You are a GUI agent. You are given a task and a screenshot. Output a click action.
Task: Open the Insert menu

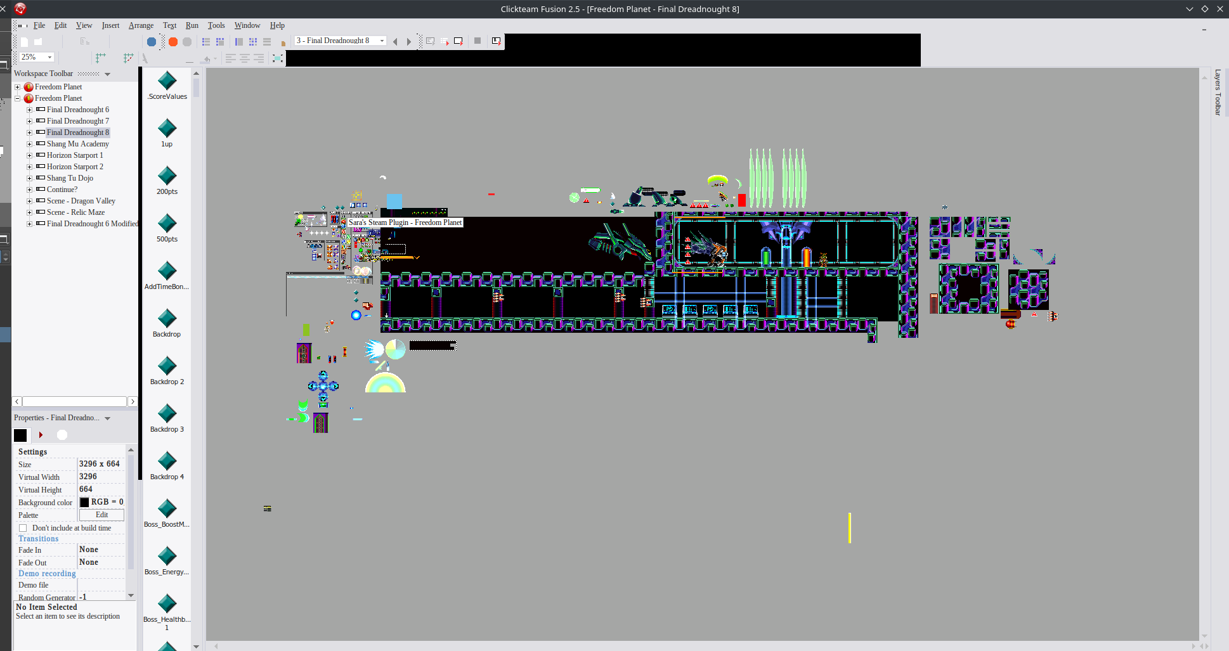(x=110, y=25)
